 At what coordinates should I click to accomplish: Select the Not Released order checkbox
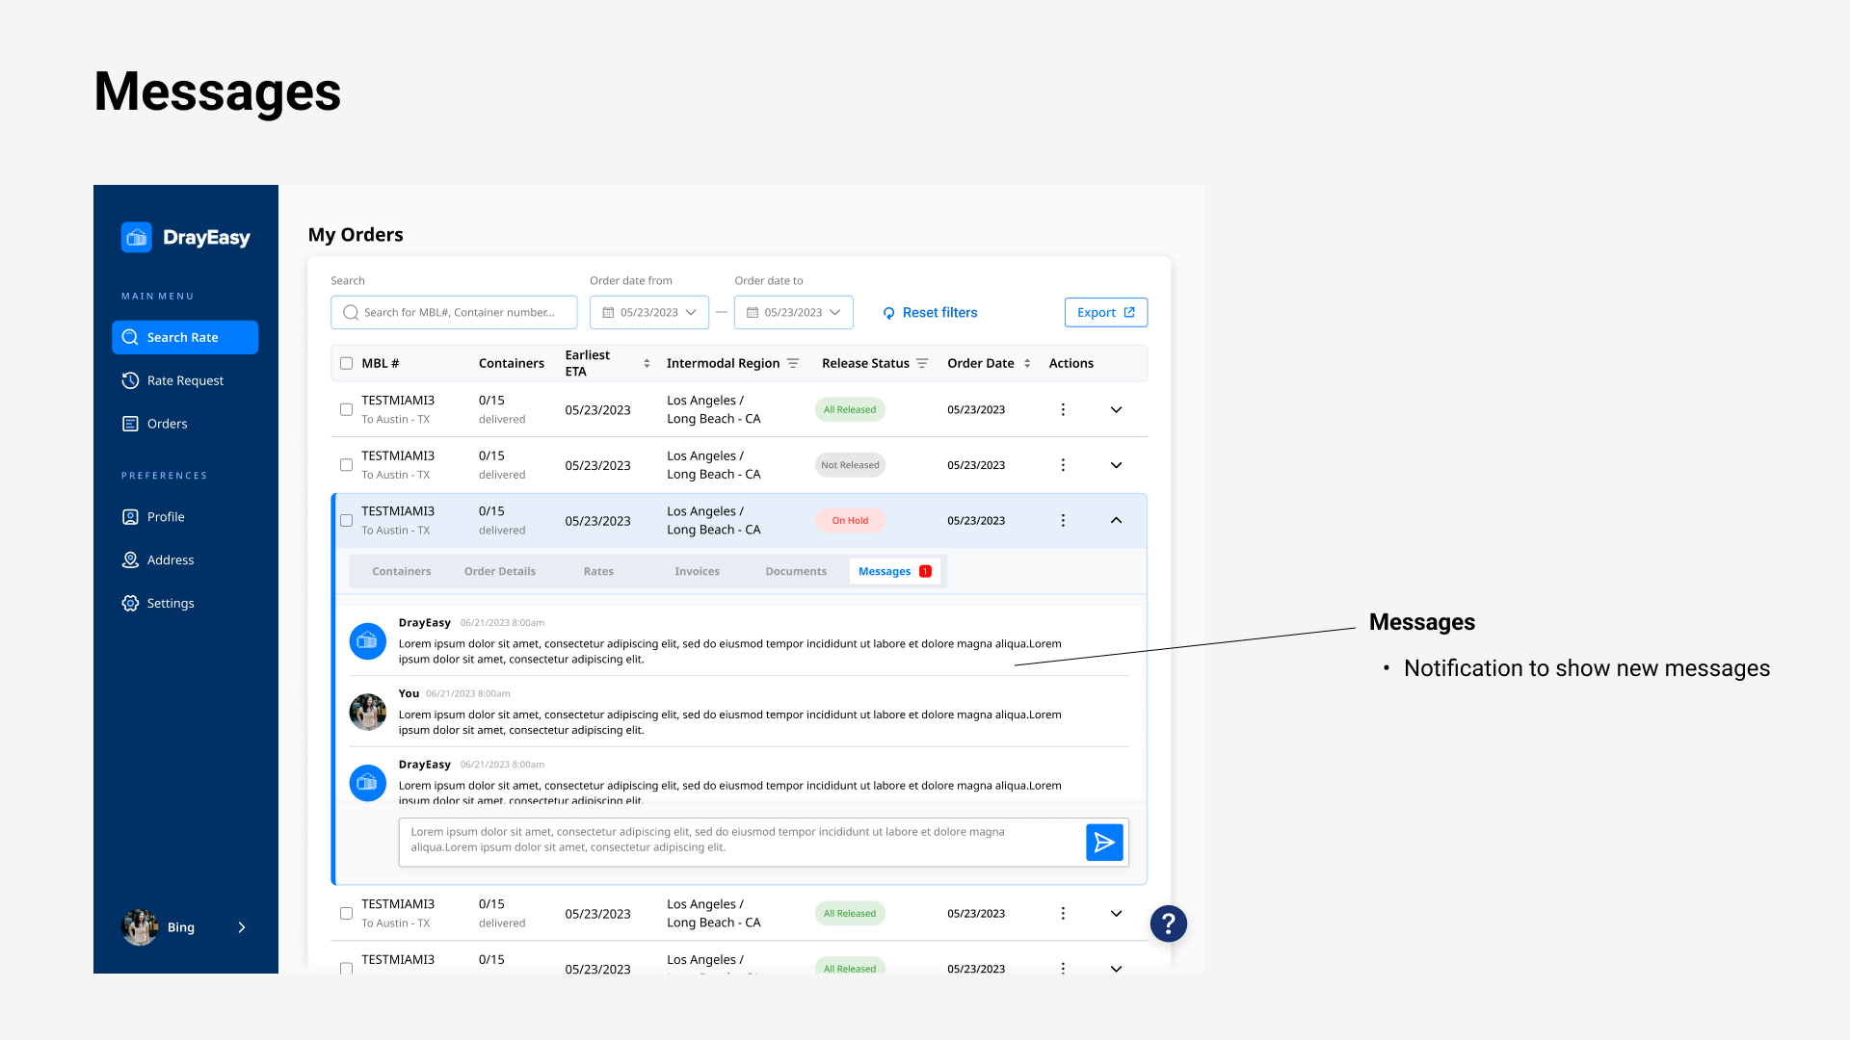tap(346, 465)
